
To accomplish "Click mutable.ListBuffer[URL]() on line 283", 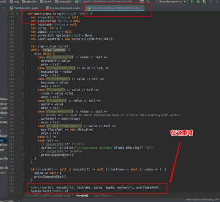I will (93, 39).
